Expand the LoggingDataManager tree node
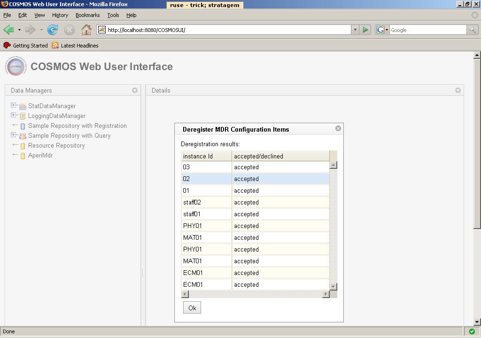481x338 pixels. 13,115
